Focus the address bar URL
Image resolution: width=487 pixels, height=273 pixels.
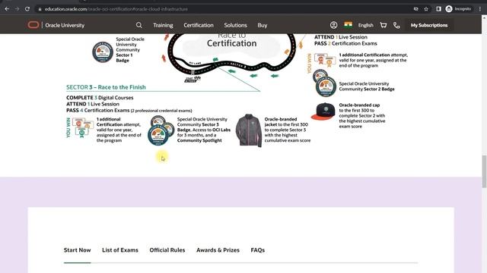[x=116, y=9]
